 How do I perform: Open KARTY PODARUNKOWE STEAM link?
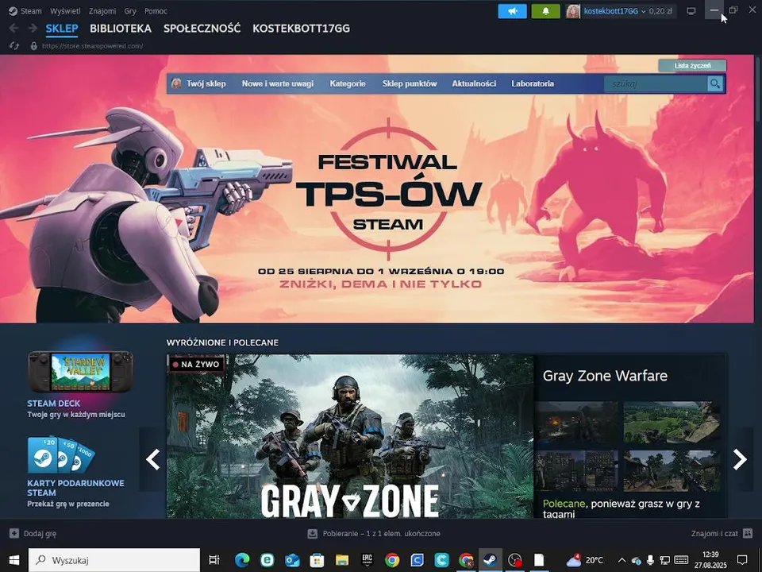click(x=76, y=488)
